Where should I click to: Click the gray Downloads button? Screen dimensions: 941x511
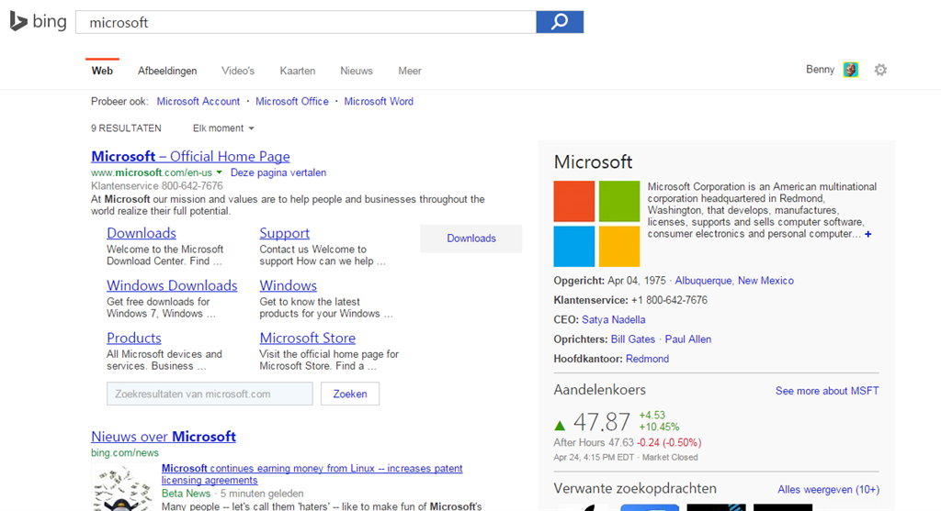[471, 239]
